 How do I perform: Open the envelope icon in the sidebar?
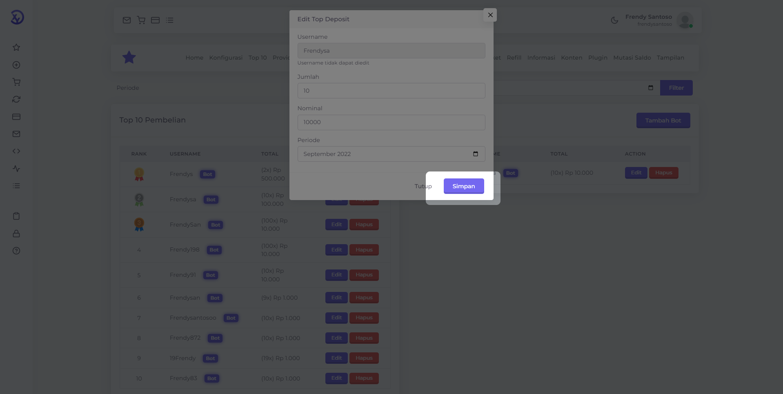coord(16,134)
